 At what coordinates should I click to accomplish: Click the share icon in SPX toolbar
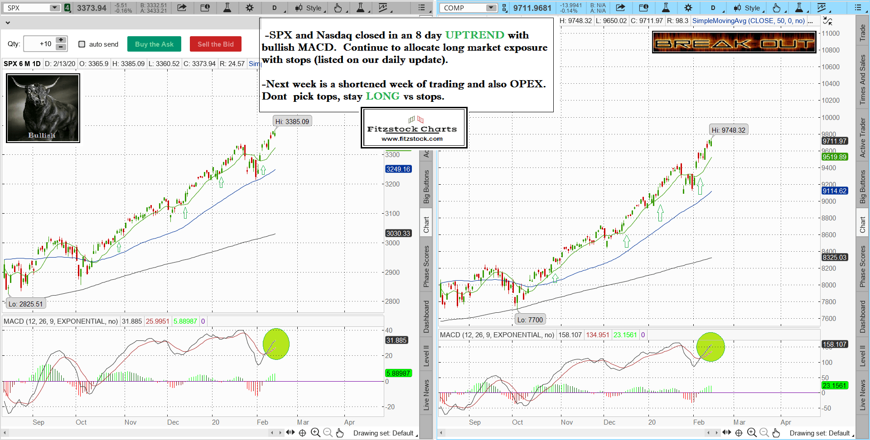click(x=182, y=8)
